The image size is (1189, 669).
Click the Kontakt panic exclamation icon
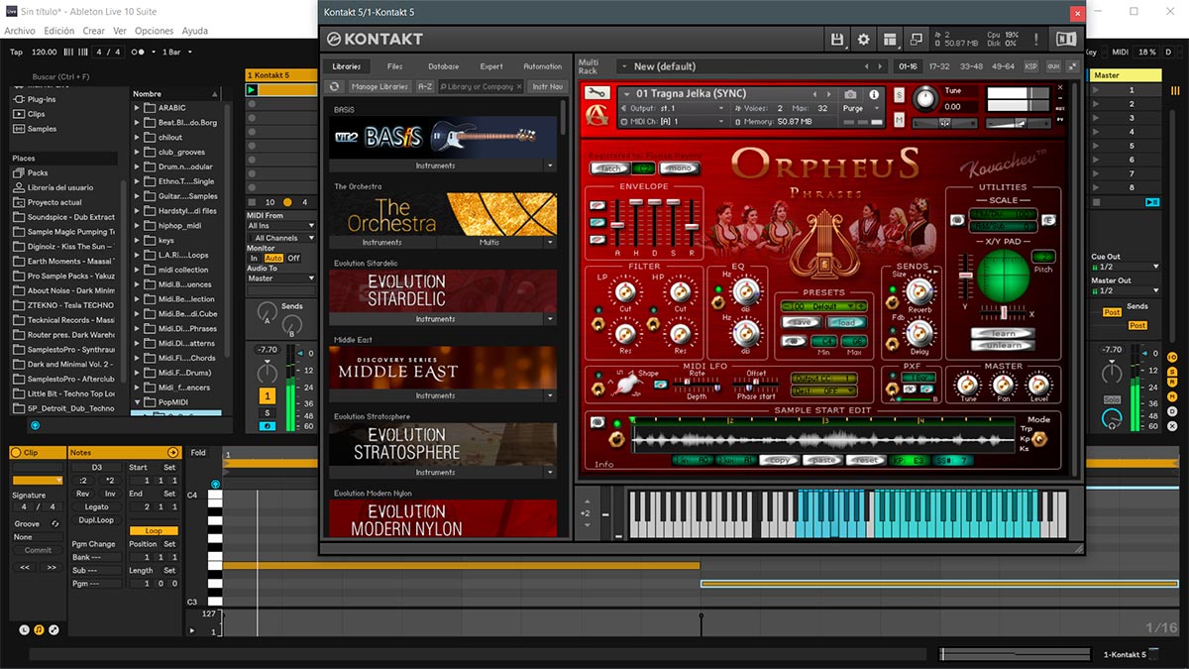(x=1035, y=40)
